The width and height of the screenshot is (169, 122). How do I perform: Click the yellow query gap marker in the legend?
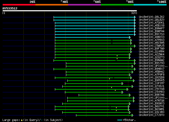tap(22, 120)
